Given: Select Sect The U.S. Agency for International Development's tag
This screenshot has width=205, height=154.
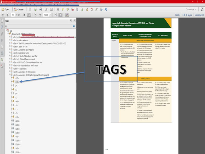Looking at the screenshot, I should [x=39, y=43].
